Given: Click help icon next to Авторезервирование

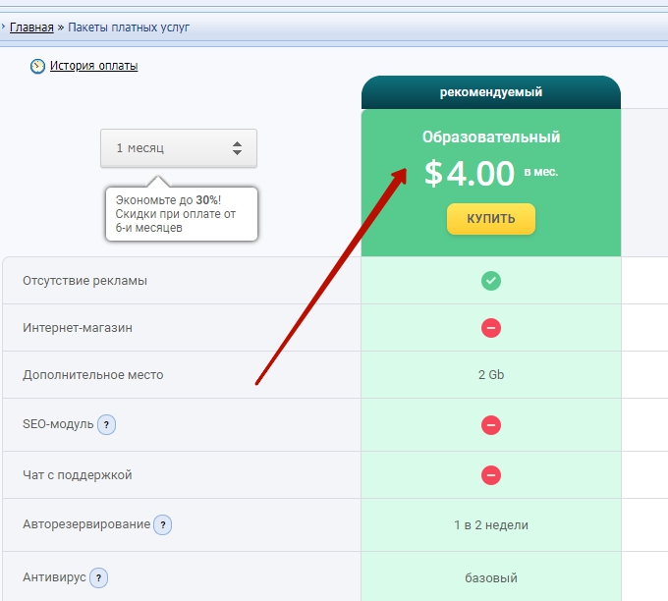Looking at the screenshot, I should (163, 524).
